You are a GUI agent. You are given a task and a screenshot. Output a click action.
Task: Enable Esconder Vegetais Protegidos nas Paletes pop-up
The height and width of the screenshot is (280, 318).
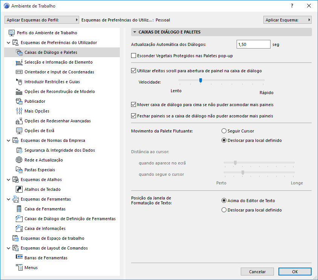pos(133,56)
